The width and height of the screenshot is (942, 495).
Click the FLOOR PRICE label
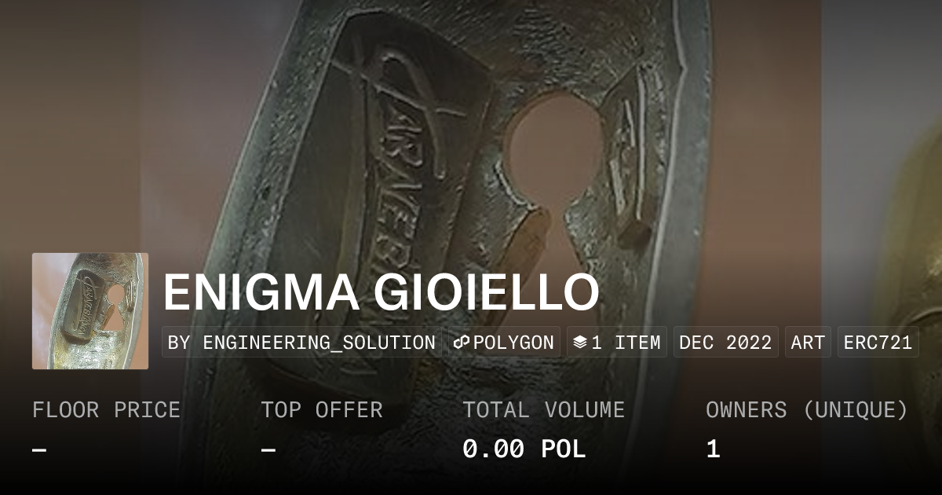point(106,410)
